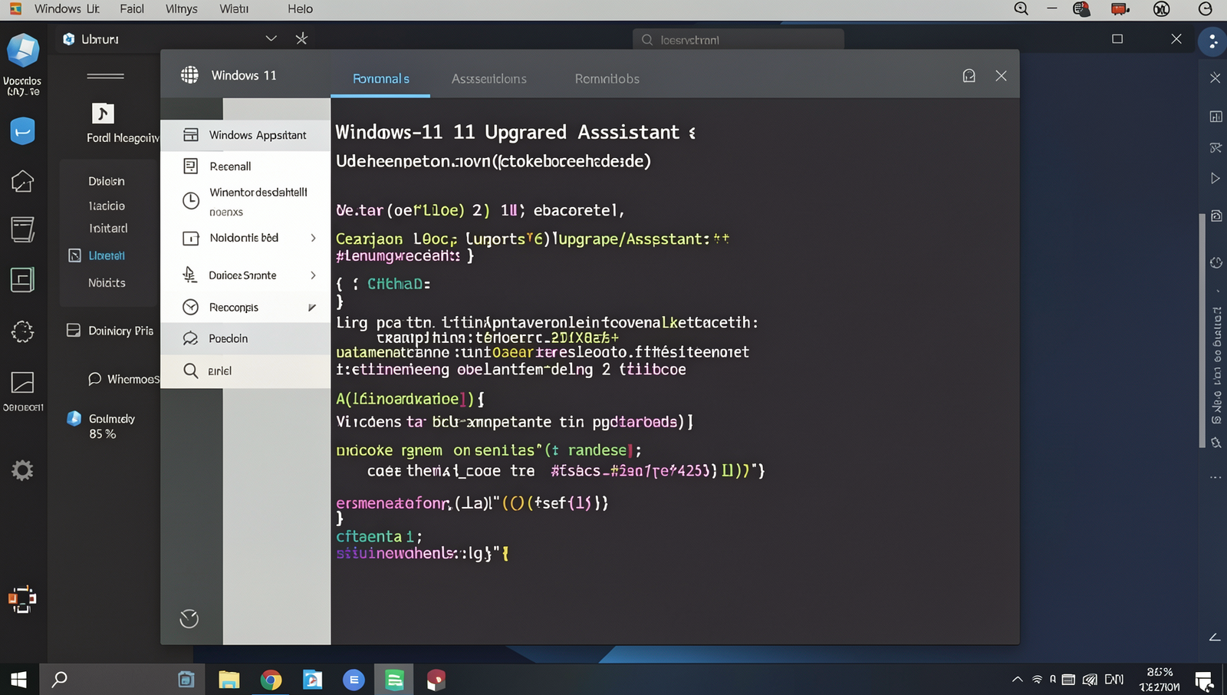Open the Windows Appsiitant sidebar item

pyautogui.click(x=245, y=135)
